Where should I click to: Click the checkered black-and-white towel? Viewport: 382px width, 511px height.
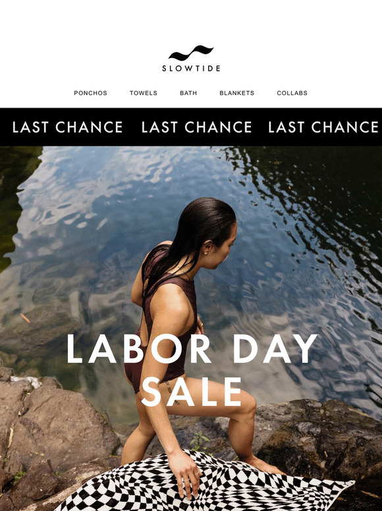[205, 483]
